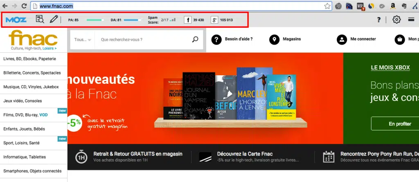Viewport: 419px width, 182px height.
Task: Click MozBar dock position bar icon
Action: [411, 19]
